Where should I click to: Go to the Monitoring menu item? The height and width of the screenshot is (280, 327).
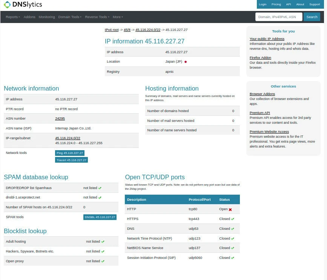[x=47, y=17]
